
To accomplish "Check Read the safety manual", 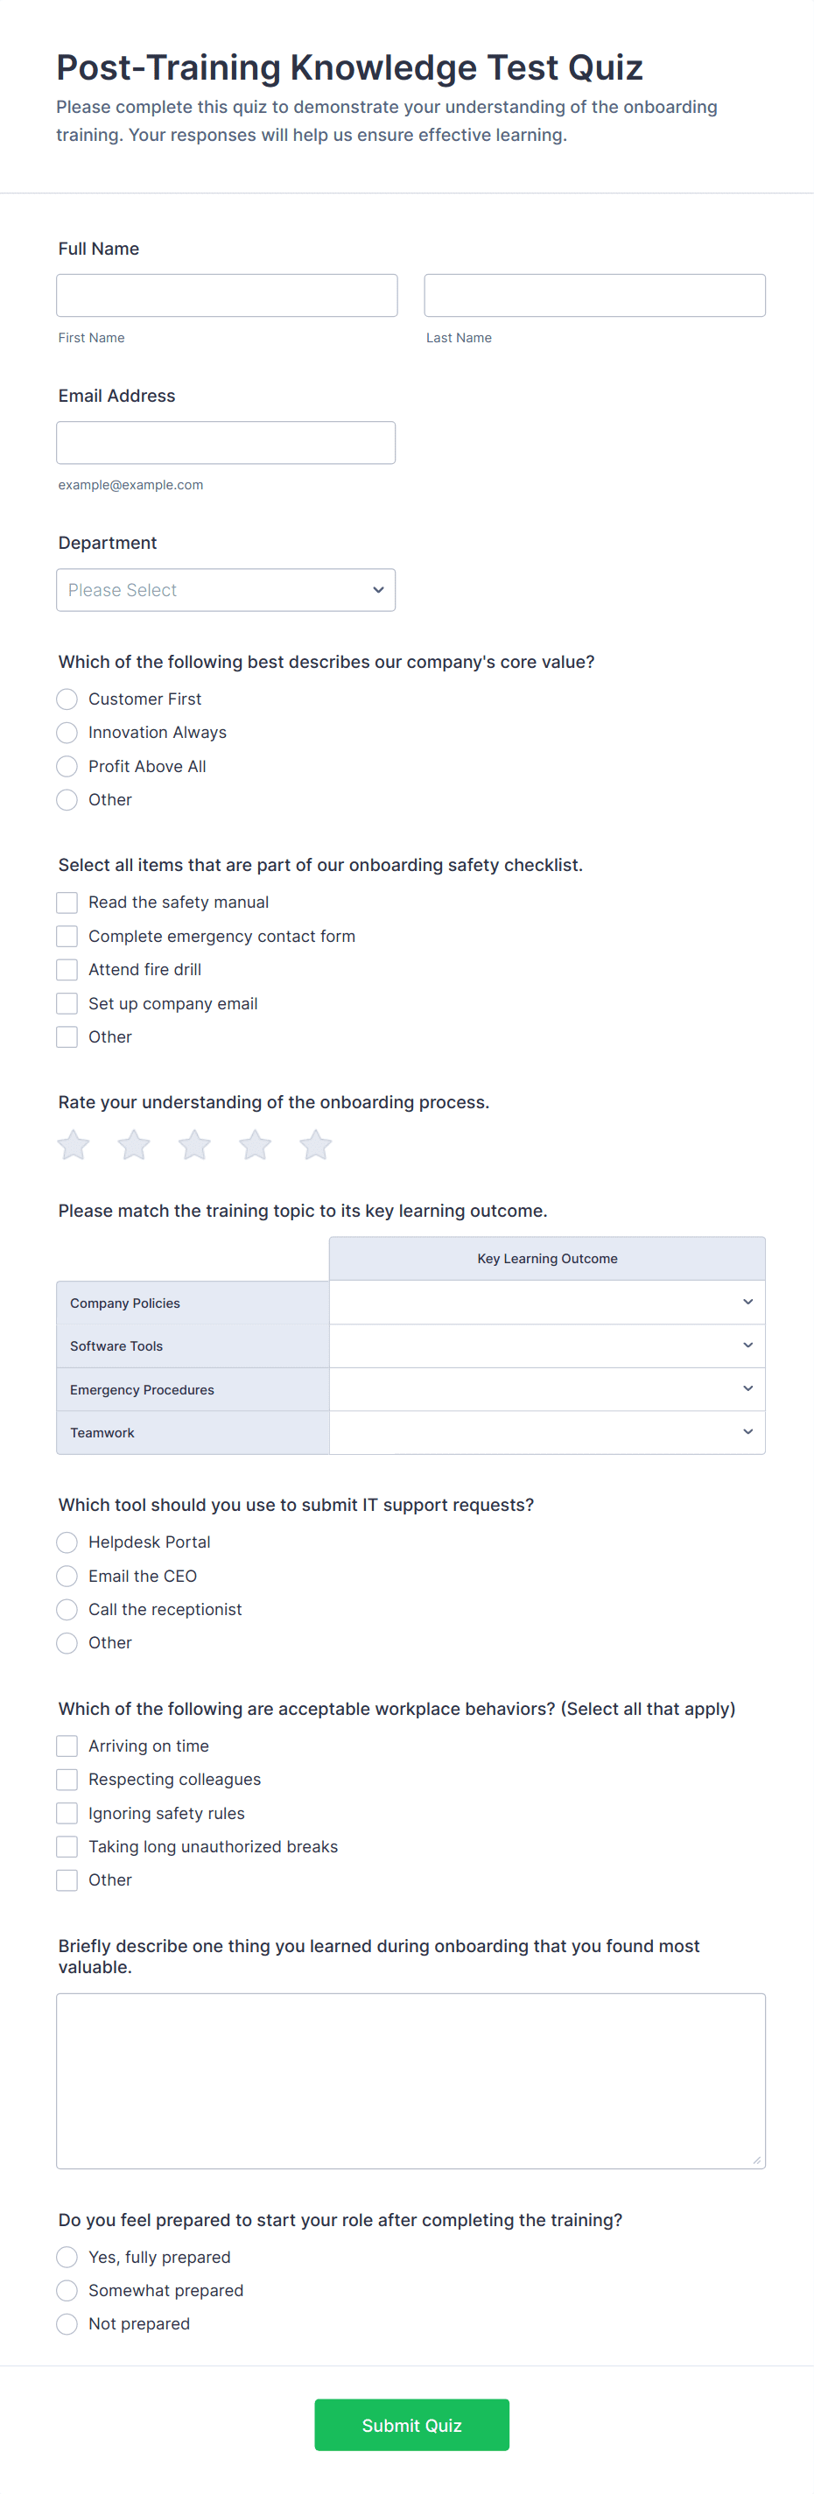I will (67, 903).
